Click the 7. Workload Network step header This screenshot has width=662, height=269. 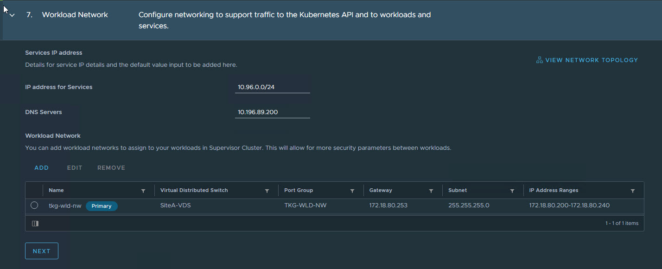tap(75, 15)
